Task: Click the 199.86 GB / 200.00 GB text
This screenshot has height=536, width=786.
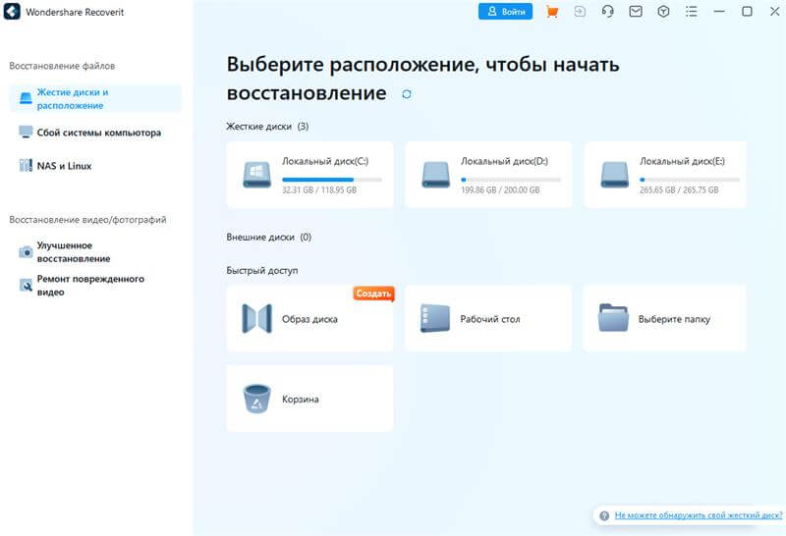Action: (x=500, y=190)
